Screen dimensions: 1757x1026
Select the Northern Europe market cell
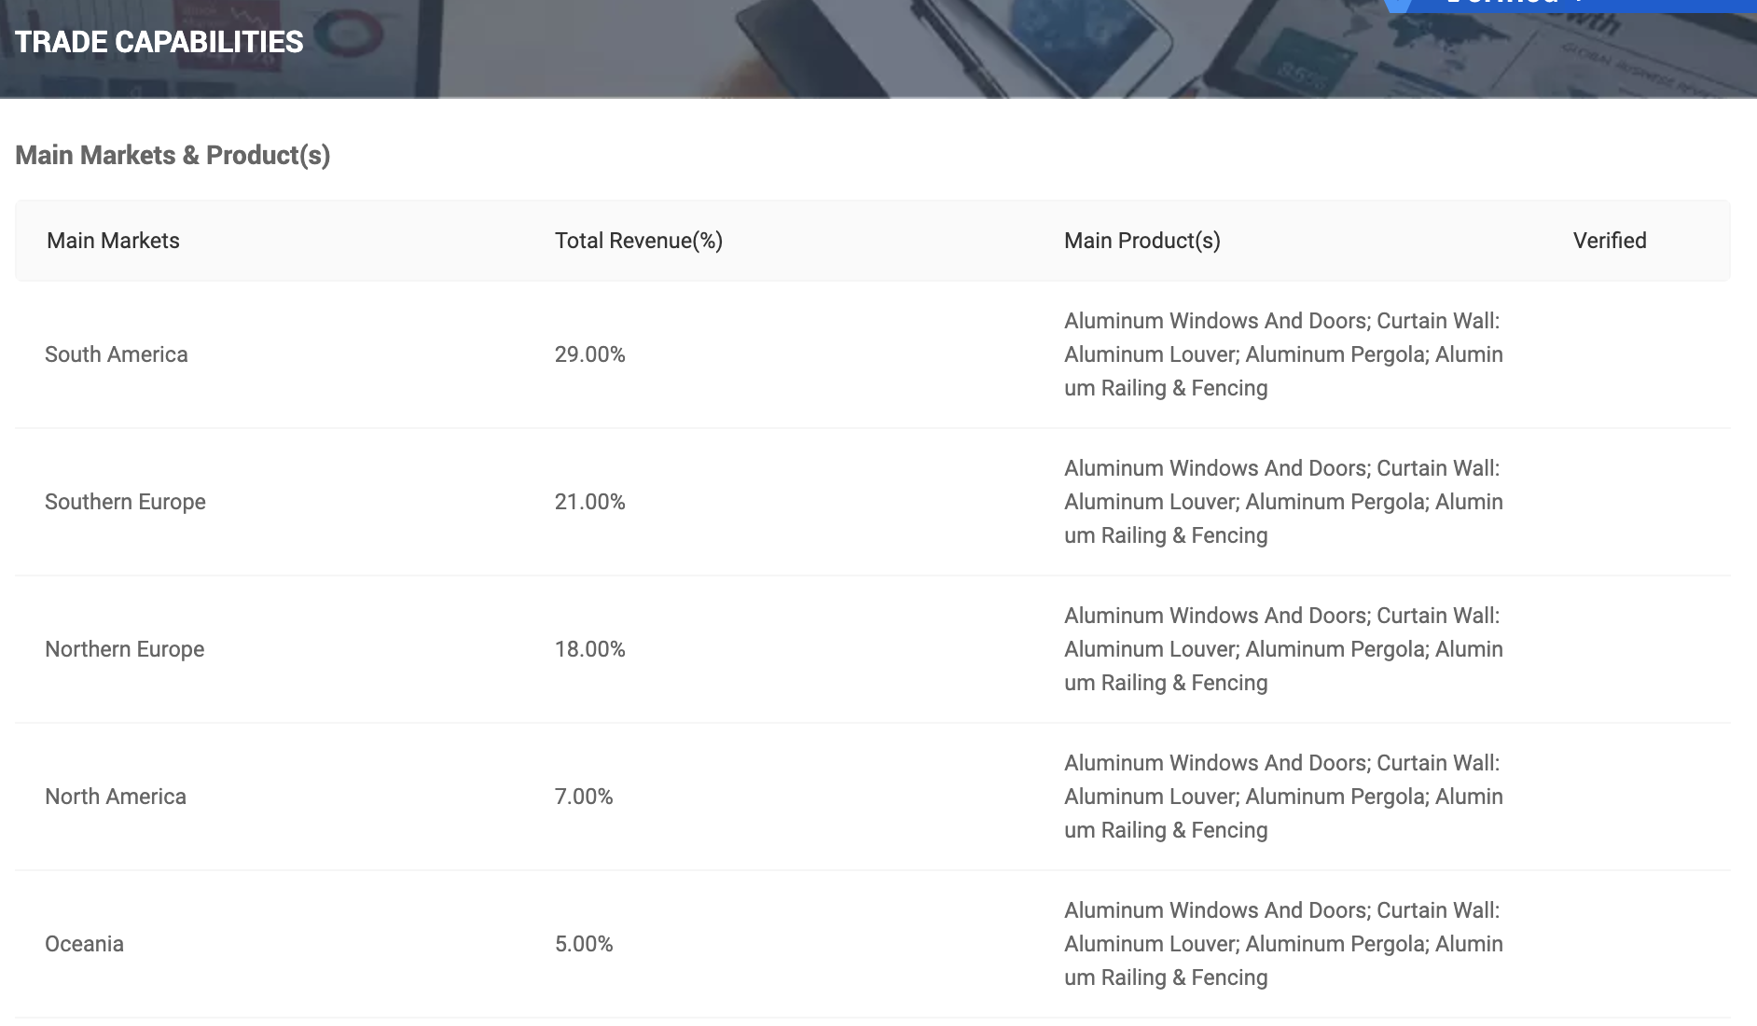[x=124, y=649]
